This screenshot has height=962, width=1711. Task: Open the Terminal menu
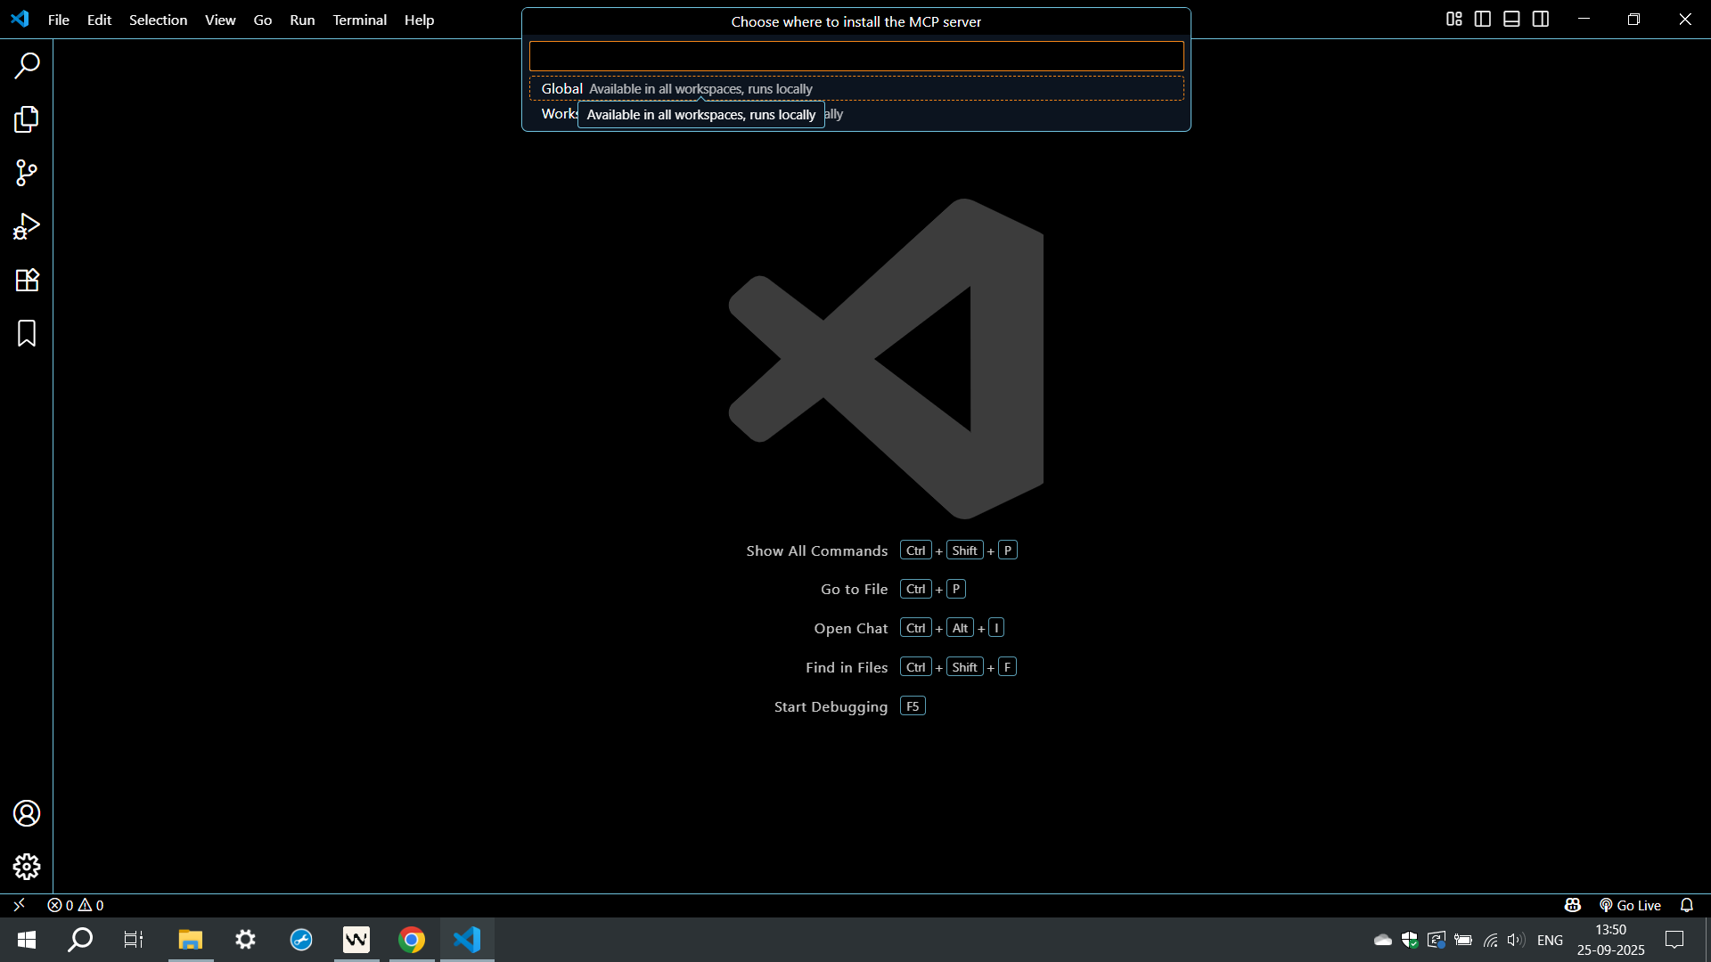coord(359,20)
